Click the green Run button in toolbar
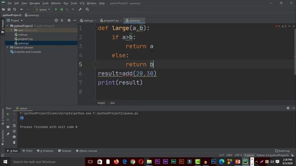Screen dimensions: 296x166 (x=56, y=9)
